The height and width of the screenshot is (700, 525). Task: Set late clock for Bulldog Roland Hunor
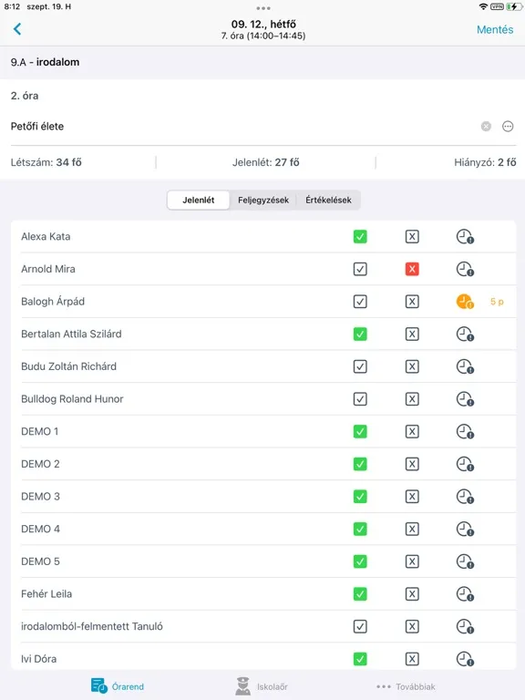point(465,399)
